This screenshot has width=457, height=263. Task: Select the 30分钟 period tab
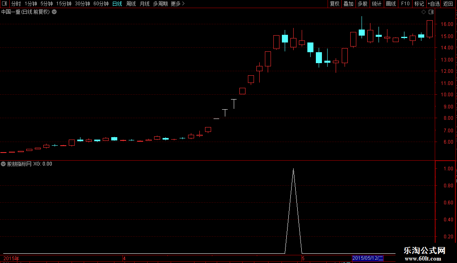(x=83, y=4)
